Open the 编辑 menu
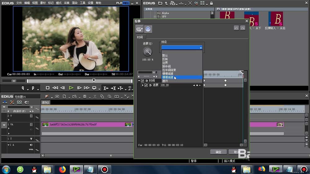310x174 pixels. tap(27, 3)
